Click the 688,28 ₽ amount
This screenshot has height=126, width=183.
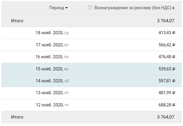coord(167,105)
